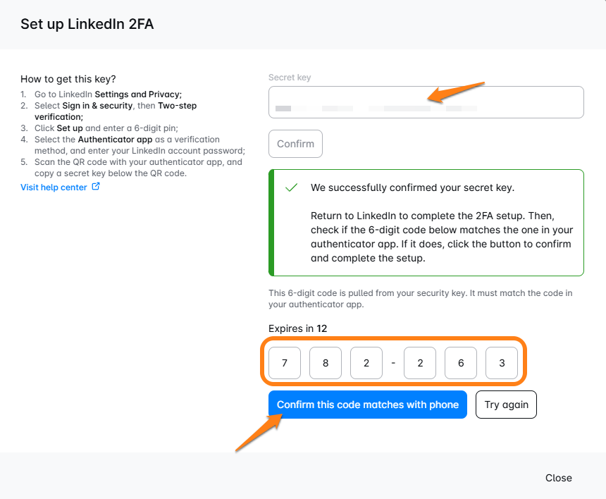The height and width of the screenshot is (499, 606).
Task: Click the green checkmark success icon
Action: [x=292, y=187]
